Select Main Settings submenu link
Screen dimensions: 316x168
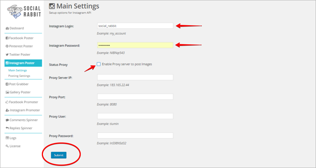tap(18, 71)
